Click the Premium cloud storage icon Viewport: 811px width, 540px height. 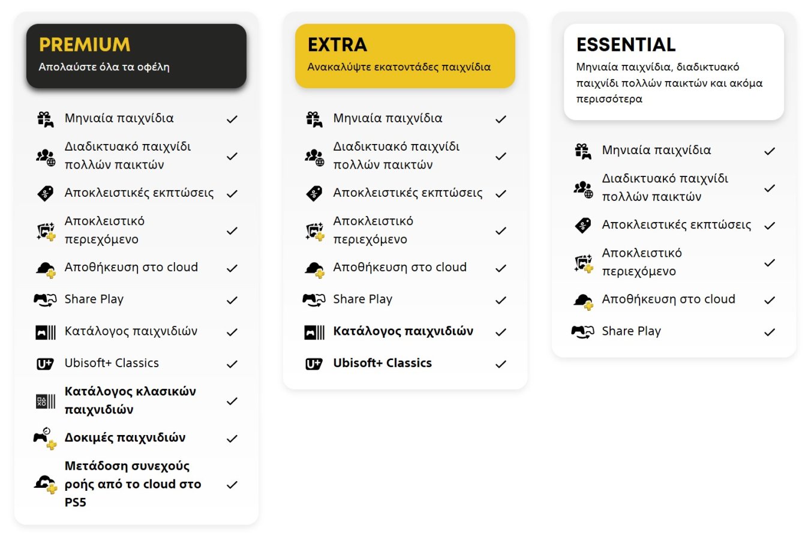(46, 269)
